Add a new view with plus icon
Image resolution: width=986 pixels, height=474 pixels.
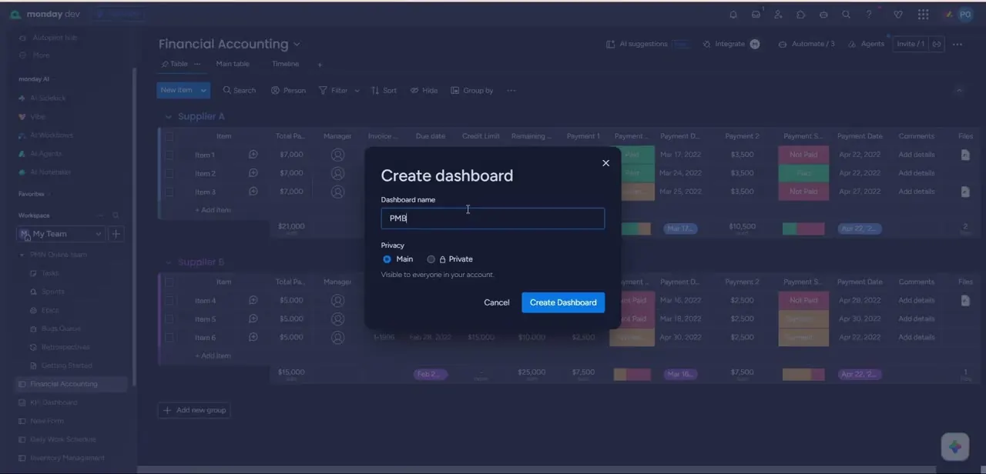click(x=320, y=65)
